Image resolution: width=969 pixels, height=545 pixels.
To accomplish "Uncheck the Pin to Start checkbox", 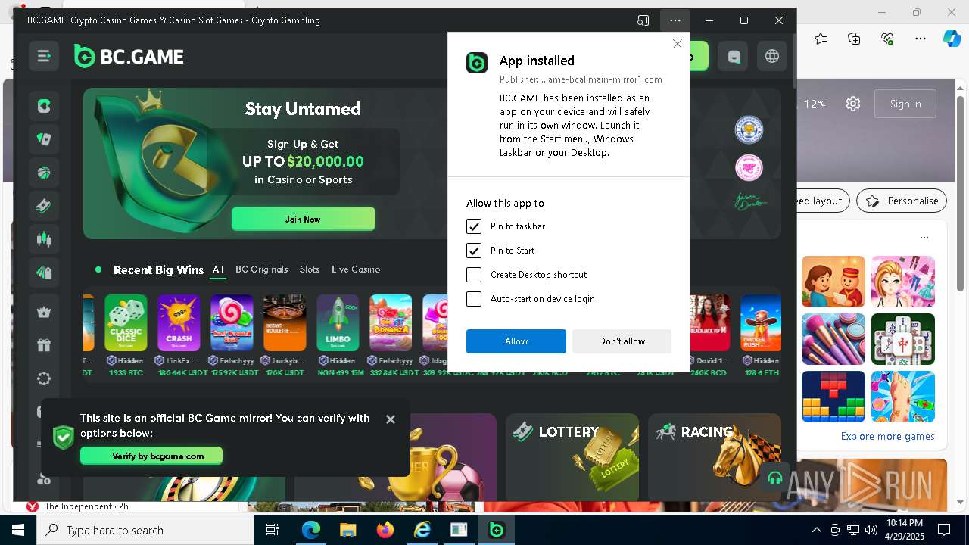I will click(474, 251).
